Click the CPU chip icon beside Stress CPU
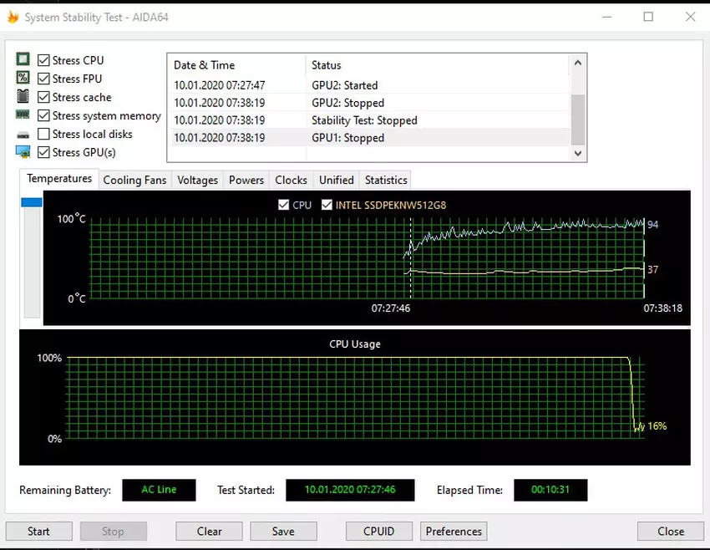The width and height of the screenshot is (710, 550). click(x=23, y=60)
